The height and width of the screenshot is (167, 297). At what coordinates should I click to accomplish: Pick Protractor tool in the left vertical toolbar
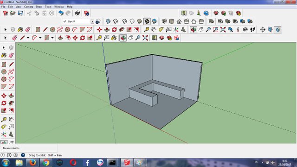[4, 127]
